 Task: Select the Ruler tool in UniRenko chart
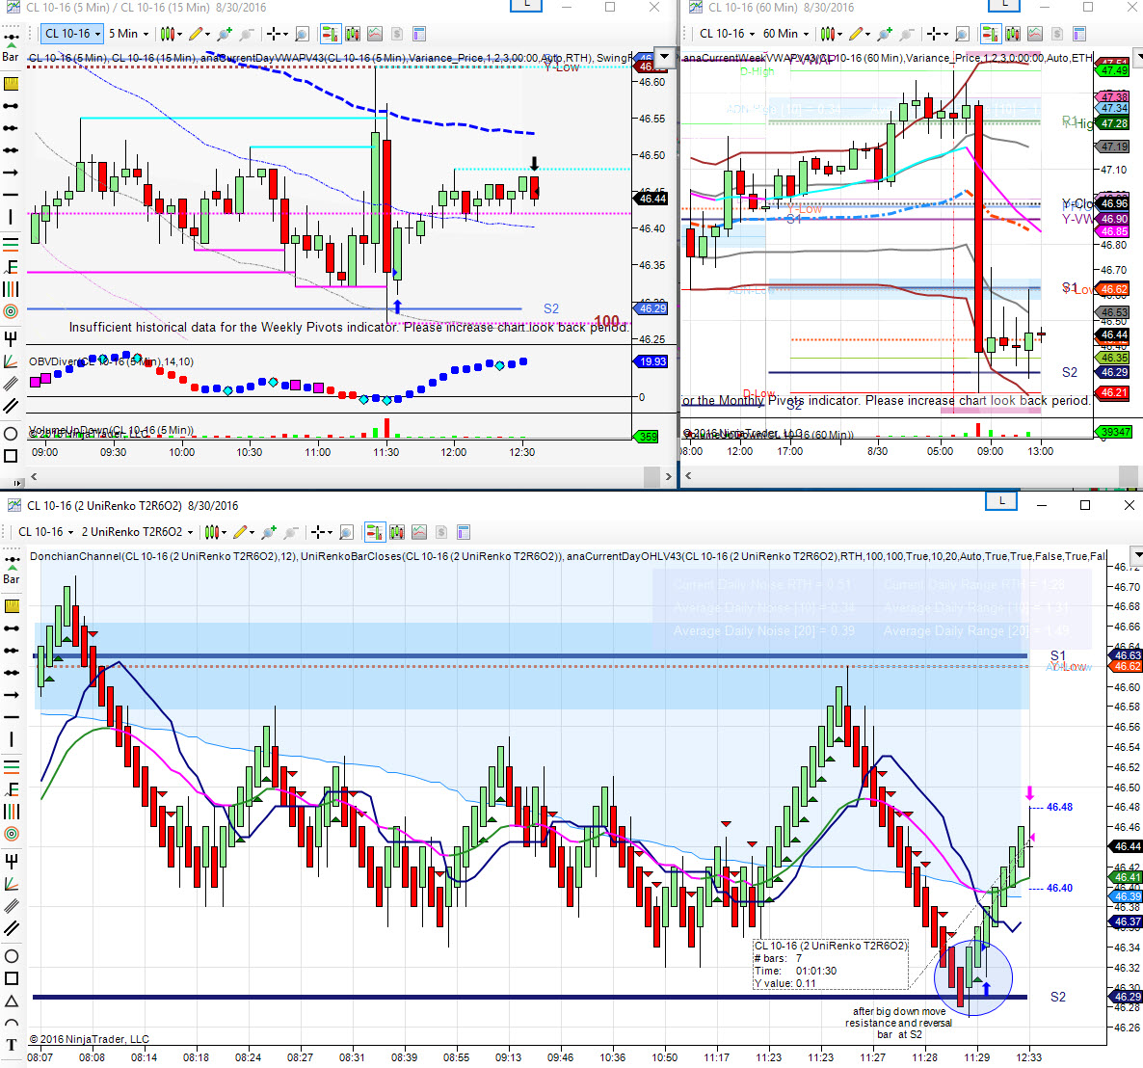[x=12, y=605]
